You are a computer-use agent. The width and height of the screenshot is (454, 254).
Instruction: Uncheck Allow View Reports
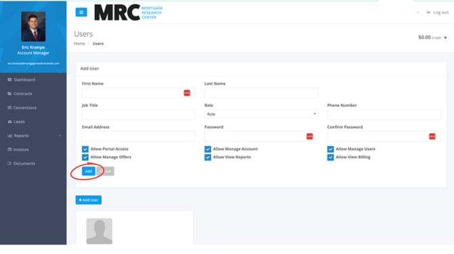click(207, 157)
